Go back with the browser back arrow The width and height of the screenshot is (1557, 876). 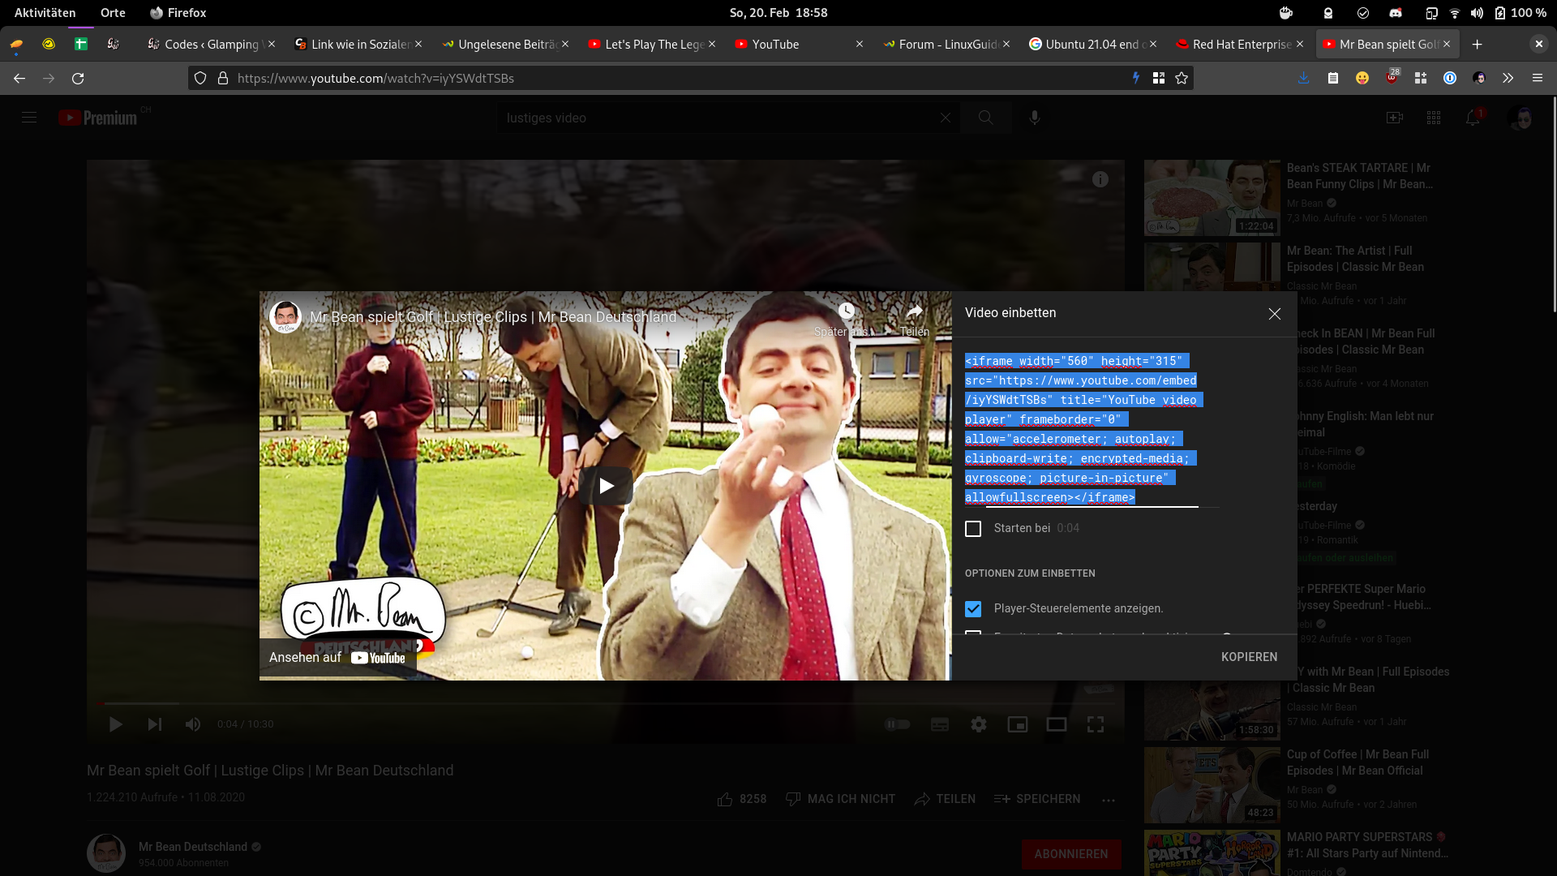[19, 79]
